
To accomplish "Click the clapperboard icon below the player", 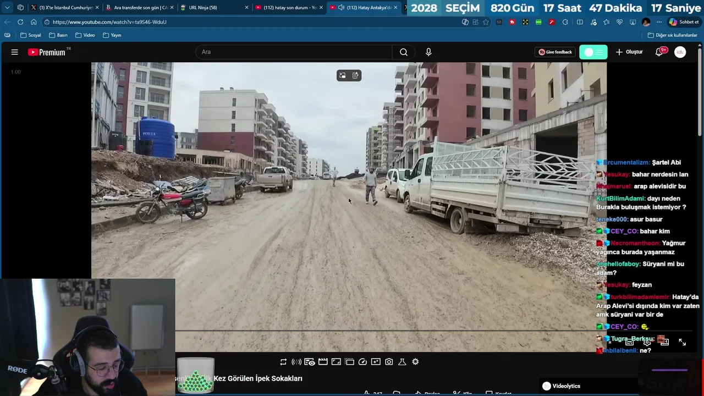I will tap(323, 362).
